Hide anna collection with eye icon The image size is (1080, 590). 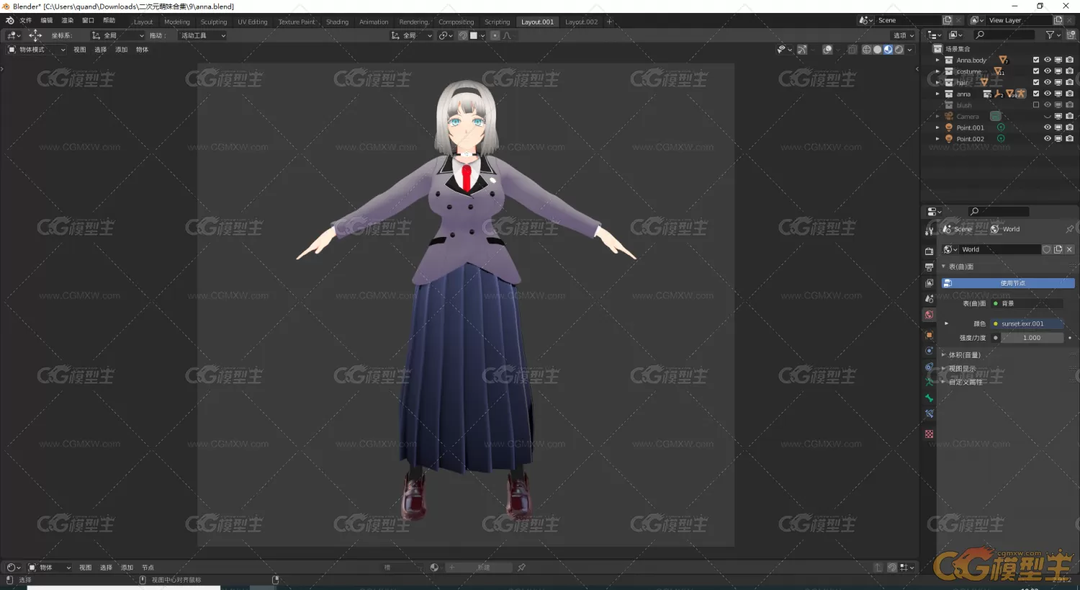pyautogui.click(x=1048, y=94)
